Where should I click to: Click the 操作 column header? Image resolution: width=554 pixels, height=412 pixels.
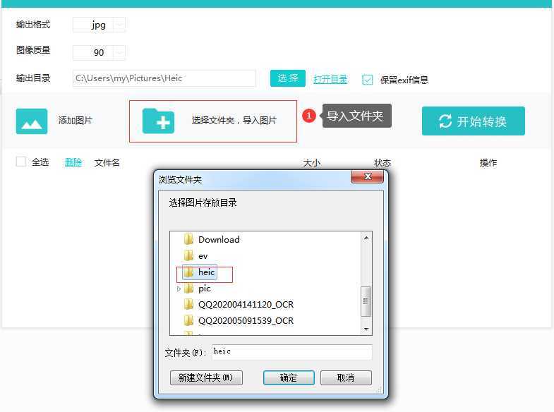point(488,162)
